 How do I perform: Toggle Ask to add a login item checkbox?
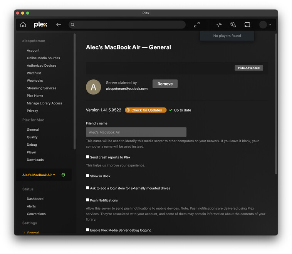coord(87,188)
